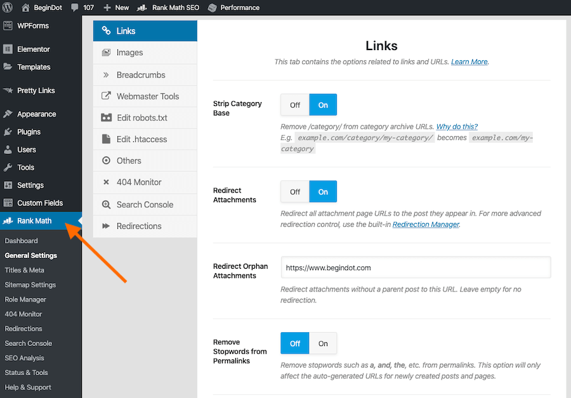Image resolution: width=571 pixels, height=398 pixels.
Task: Click the Images picture icon
Action: 106,53
